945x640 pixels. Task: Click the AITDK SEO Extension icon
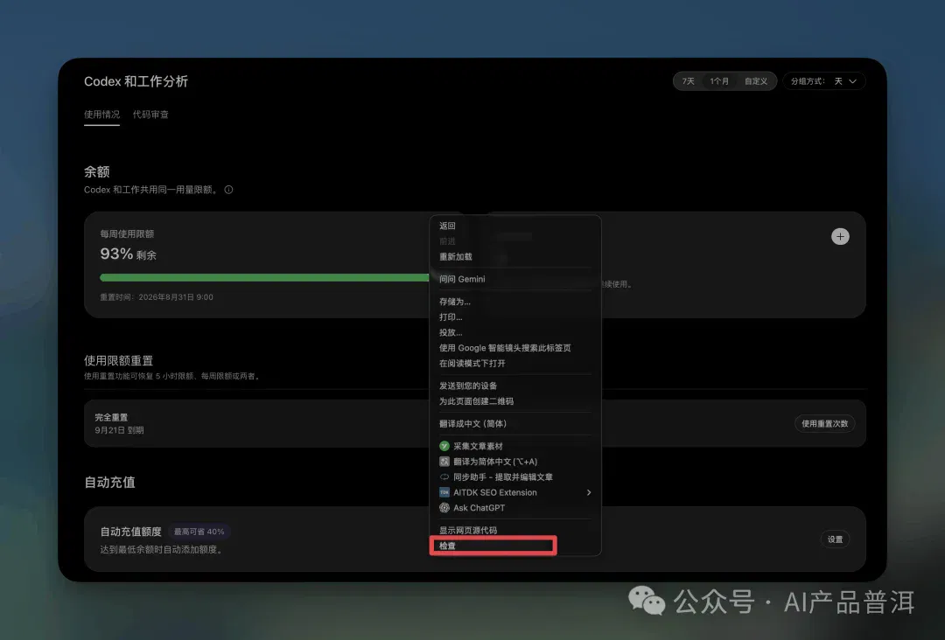[444, 492]
